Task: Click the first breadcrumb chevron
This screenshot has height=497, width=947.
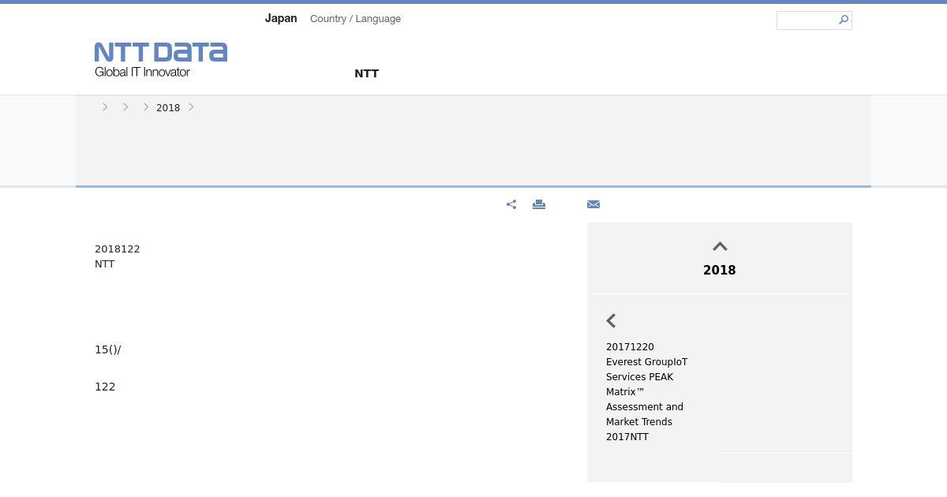Action: click(x=105, y=107)
